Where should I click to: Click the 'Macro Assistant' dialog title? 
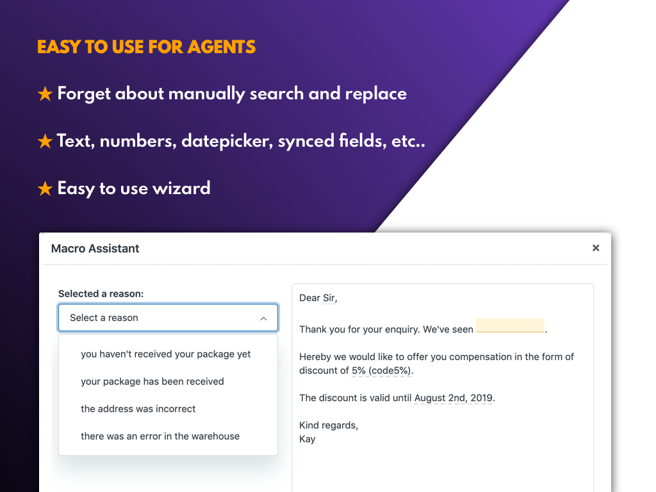95,249
